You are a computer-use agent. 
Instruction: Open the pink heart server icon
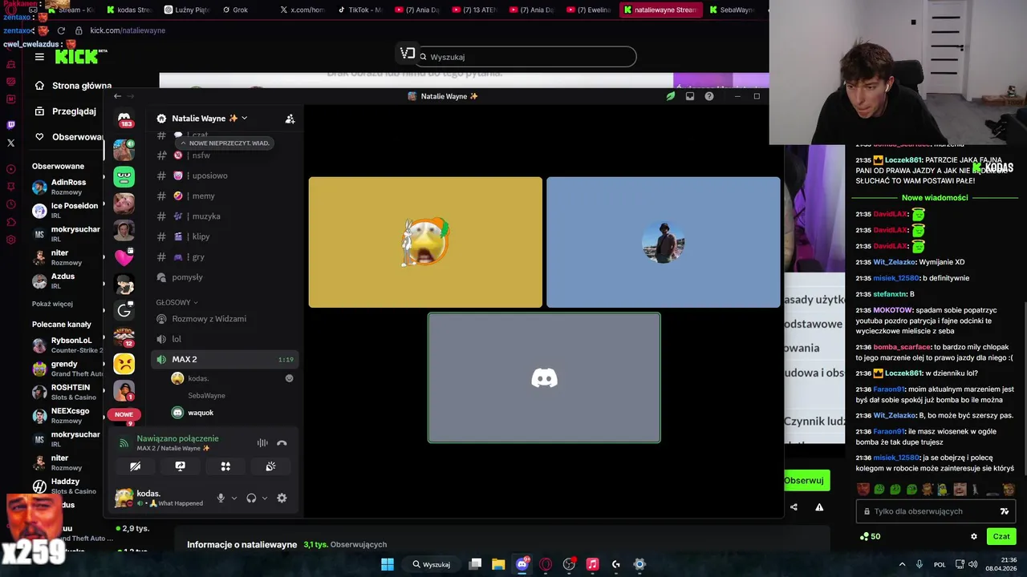click(124, 257)
